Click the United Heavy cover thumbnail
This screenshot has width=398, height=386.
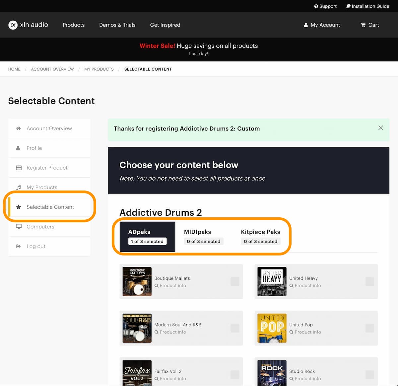click(272, 282)
